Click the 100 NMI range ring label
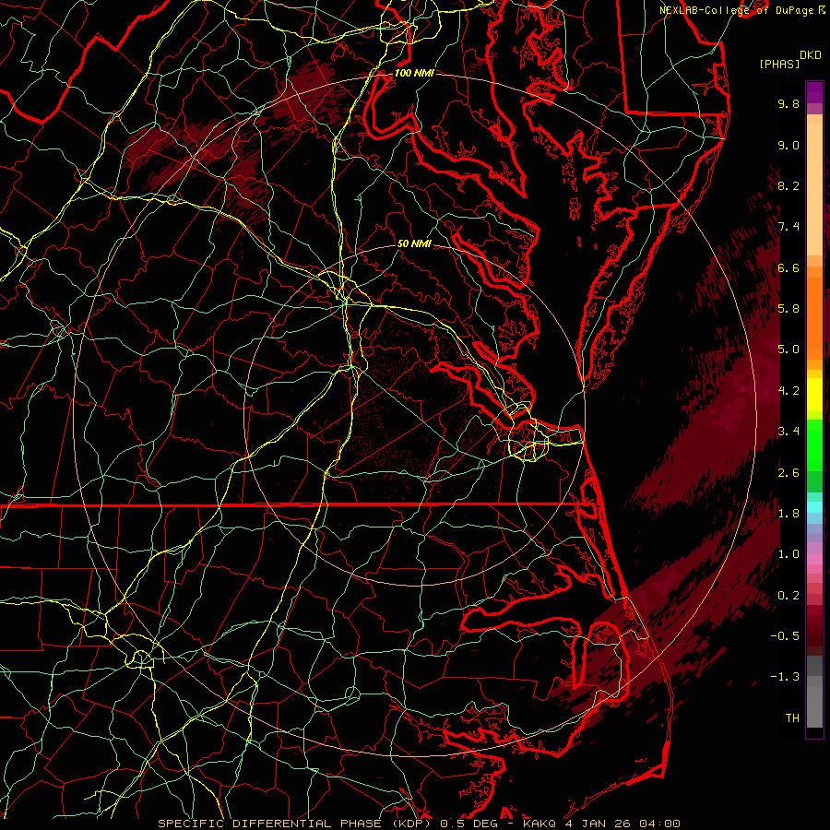830x830 pixels. (414, 73)
